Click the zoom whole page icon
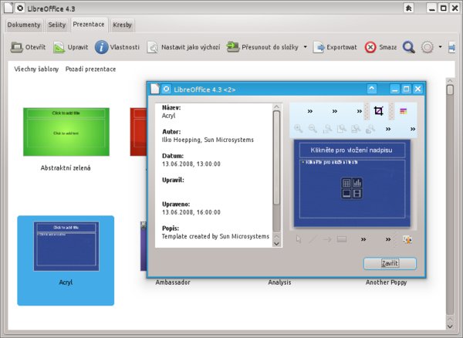Screen dimensions: 463x338 [342, 129]
